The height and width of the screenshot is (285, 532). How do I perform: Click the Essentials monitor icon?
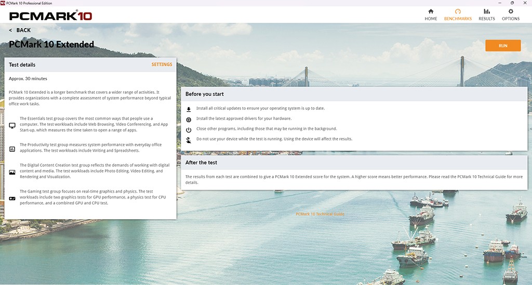(x=12, y=125)
